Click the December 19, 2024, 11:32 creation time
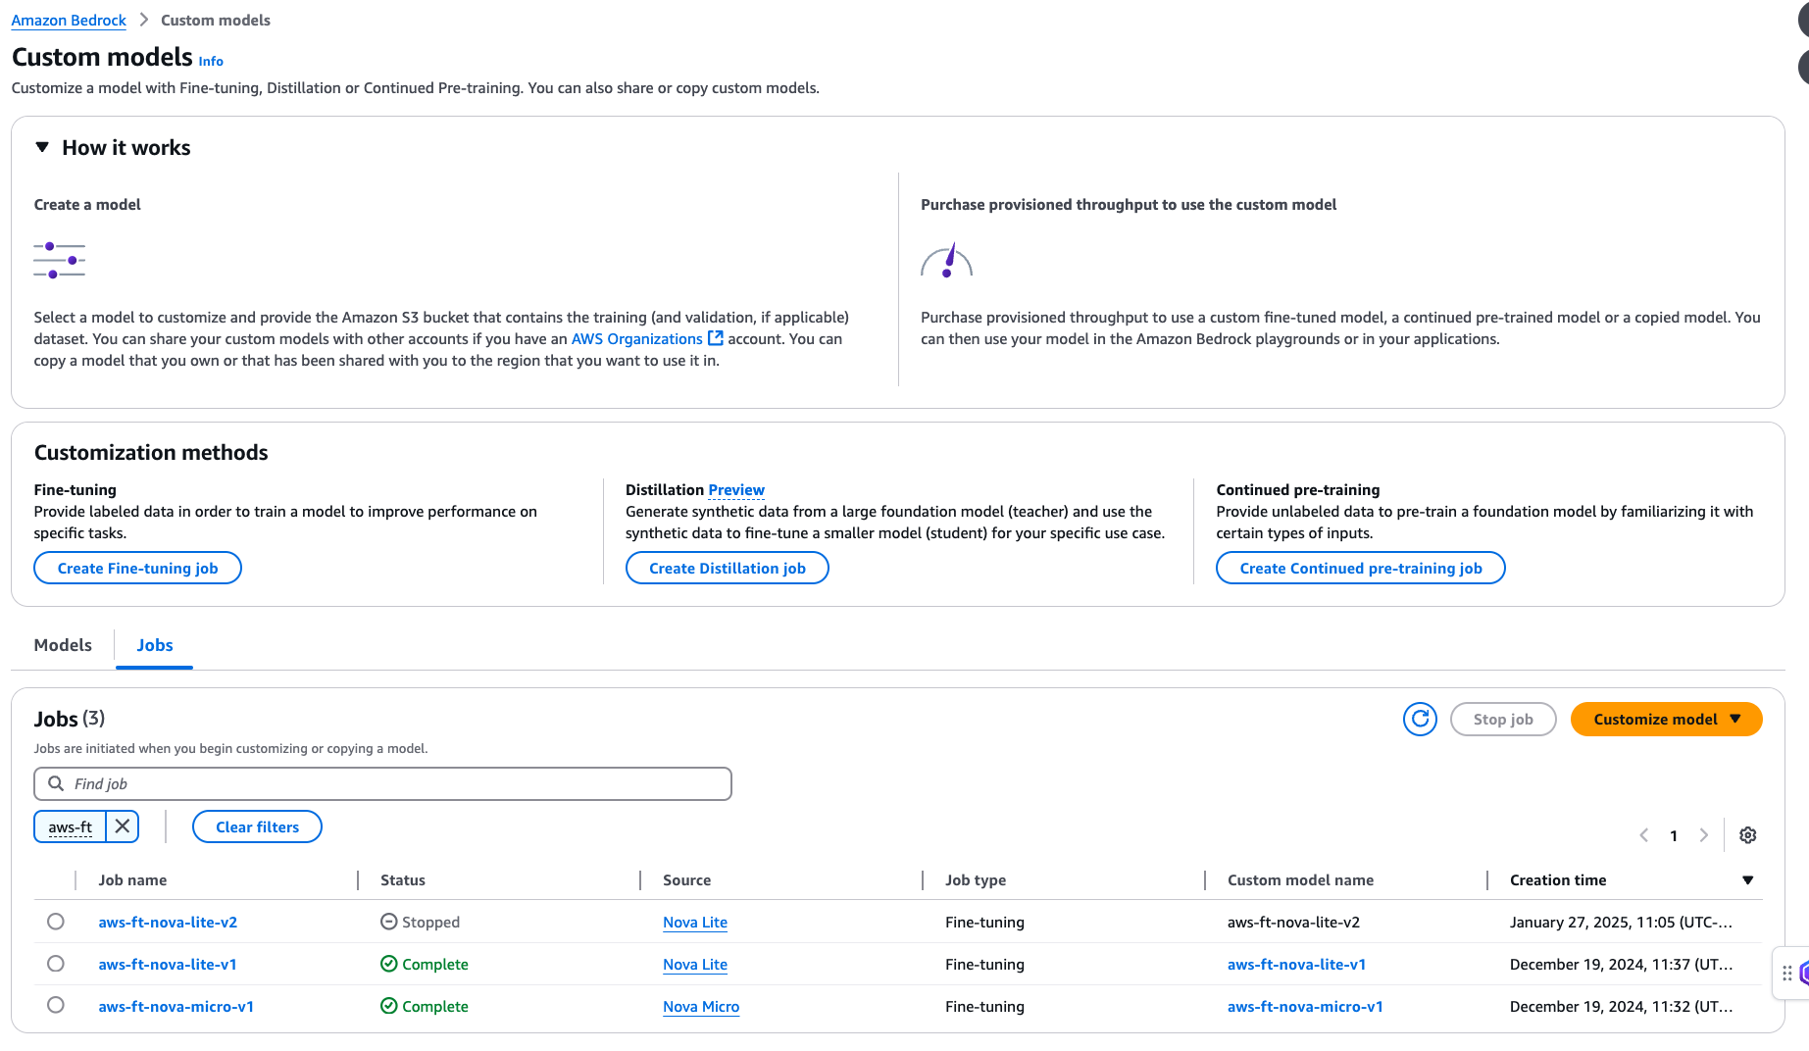1809x1051 pixels. tap(1621, 1007)
